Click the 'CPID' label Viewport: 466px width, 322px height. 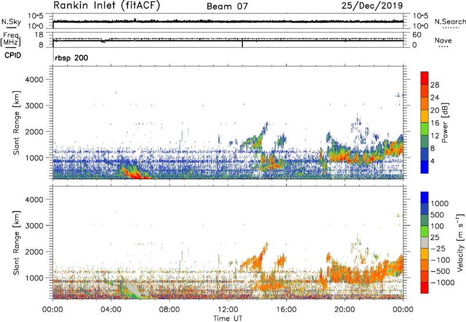(x=13, y=55)
